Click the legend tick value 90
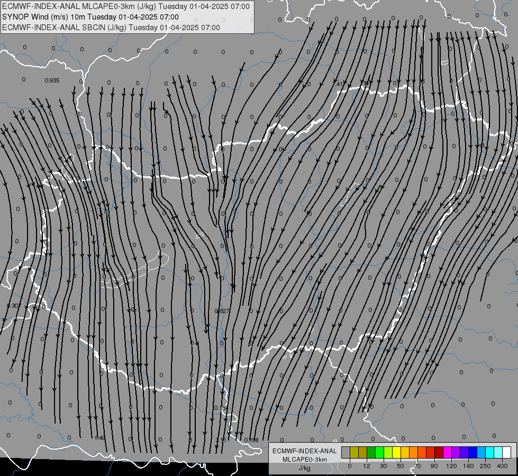 coord(434,466)
